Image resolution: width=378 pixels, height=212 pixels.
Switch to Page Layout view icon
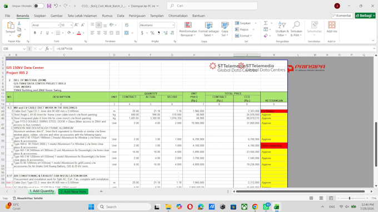coord(321,198)
